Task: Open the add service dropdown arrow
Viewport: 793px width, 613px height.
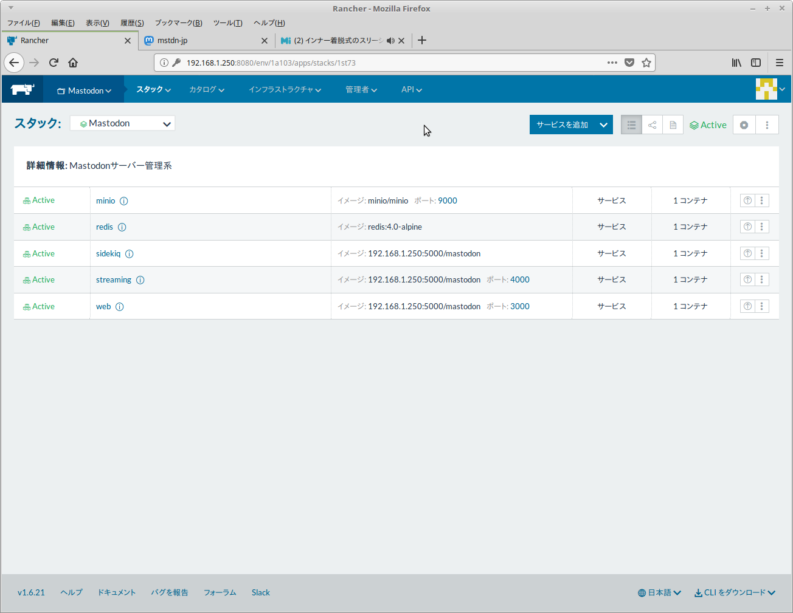Action: click(603, 125)
